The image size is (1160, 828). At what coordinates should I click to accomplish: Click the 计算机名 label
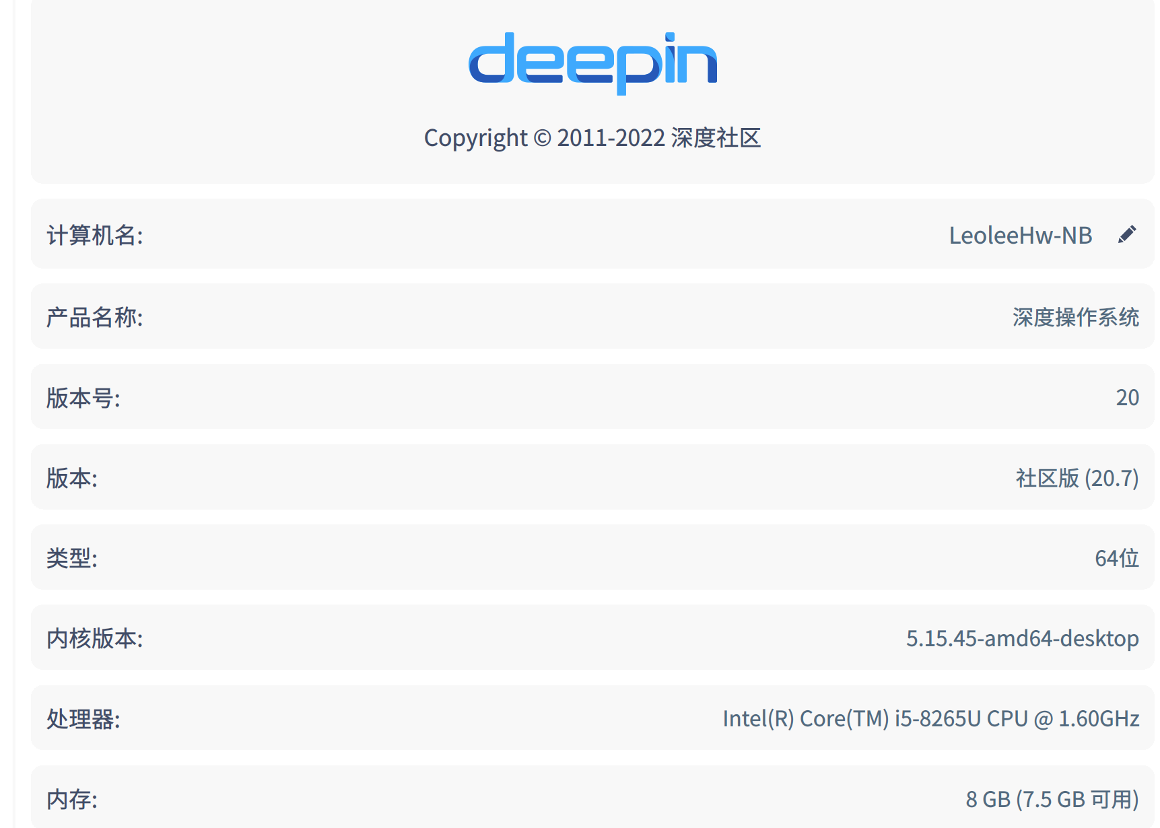click(95, 236)
